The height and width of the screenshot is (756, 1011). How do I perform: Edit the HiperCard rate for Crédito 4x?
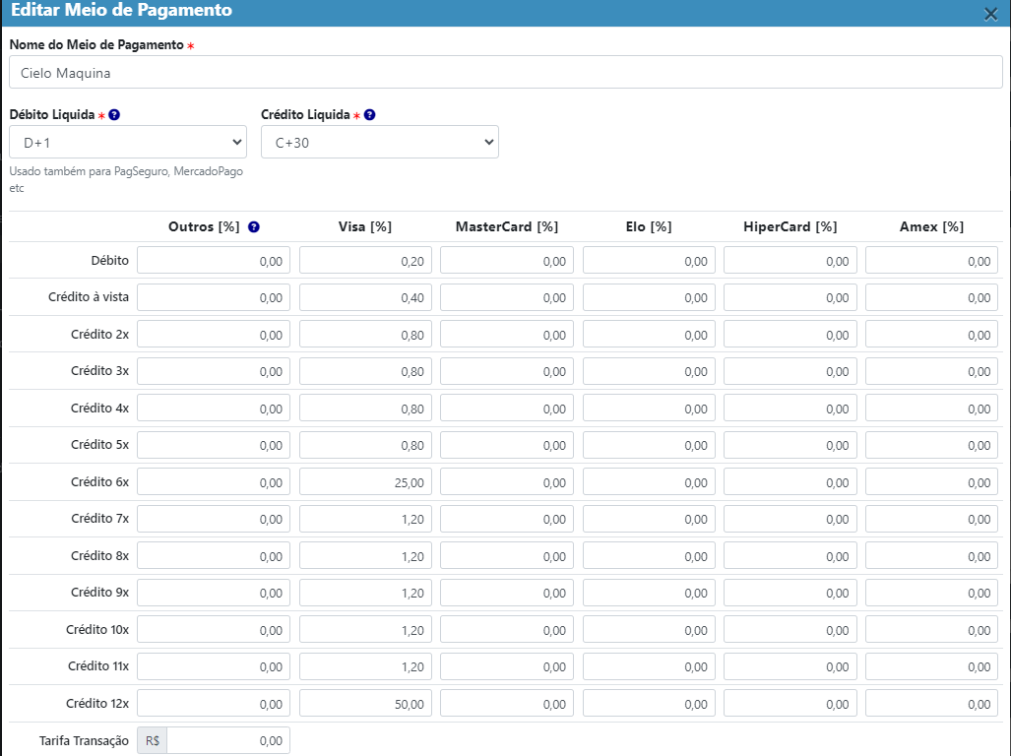point(790,408)
